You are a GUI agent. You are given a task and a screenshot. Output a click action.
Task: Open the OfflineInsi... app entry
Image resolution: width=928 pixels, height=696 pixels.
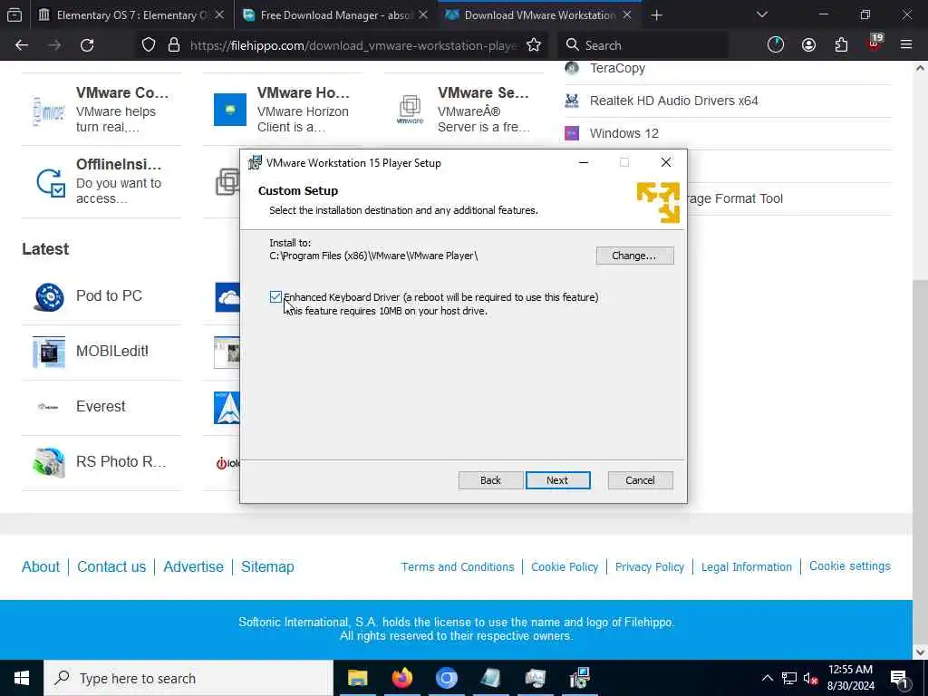click(101, 181)
